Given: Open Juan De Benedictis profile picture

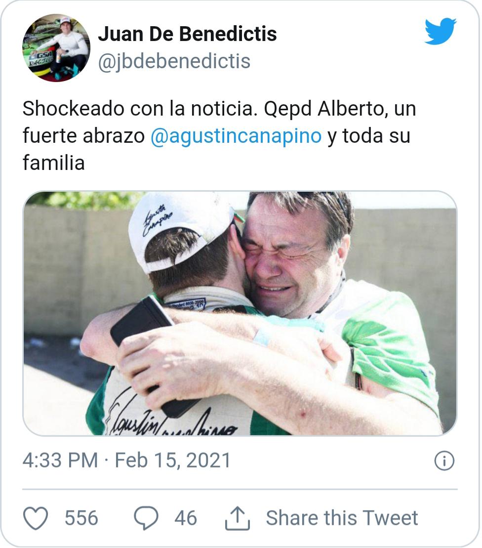Looking at the screenshot, I should pyautogui.click(x=56, y=48).
